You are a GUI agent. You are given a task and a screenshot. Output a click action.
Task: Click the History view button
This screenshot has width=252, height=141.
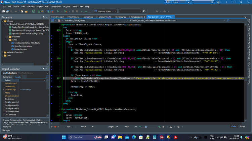[242, 126]
